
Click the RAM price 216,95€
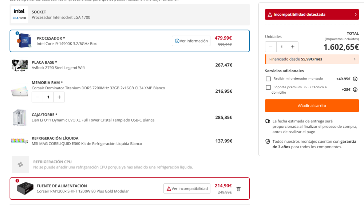(223, 91)
